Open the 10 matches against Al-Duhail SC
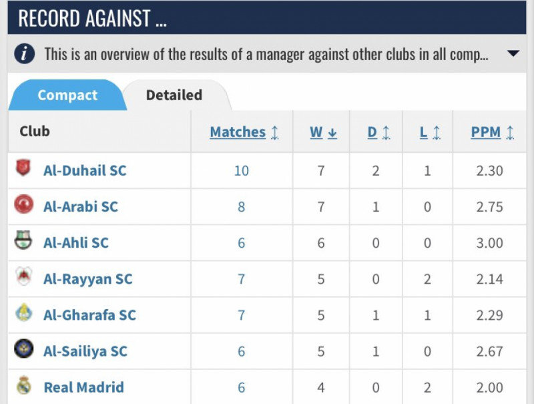The width and height of the screenshot is (534, 404). (x=241, y=170)
